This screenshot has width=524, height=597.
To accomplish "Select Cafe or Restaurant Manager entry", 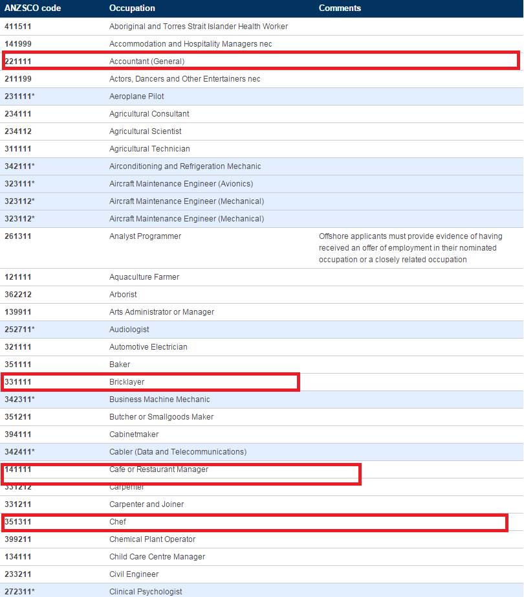I will pyautogui.click(x=158, y=469).
